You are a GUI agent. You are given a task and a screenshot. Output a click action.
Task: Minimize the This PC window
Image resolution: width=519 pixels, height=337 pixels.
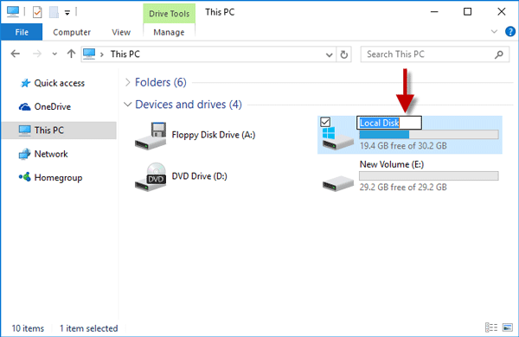point(434,12)
